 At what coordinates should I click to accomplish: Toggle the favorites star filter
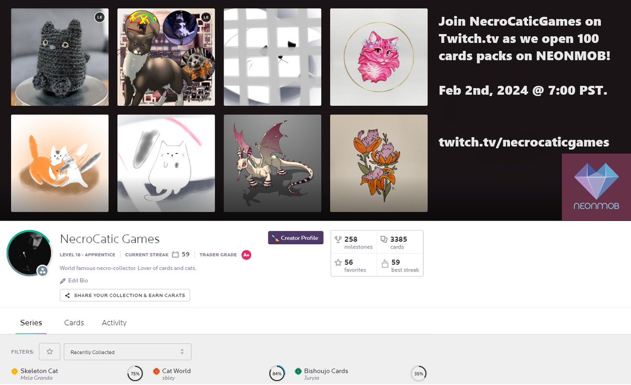click(49, 352)
